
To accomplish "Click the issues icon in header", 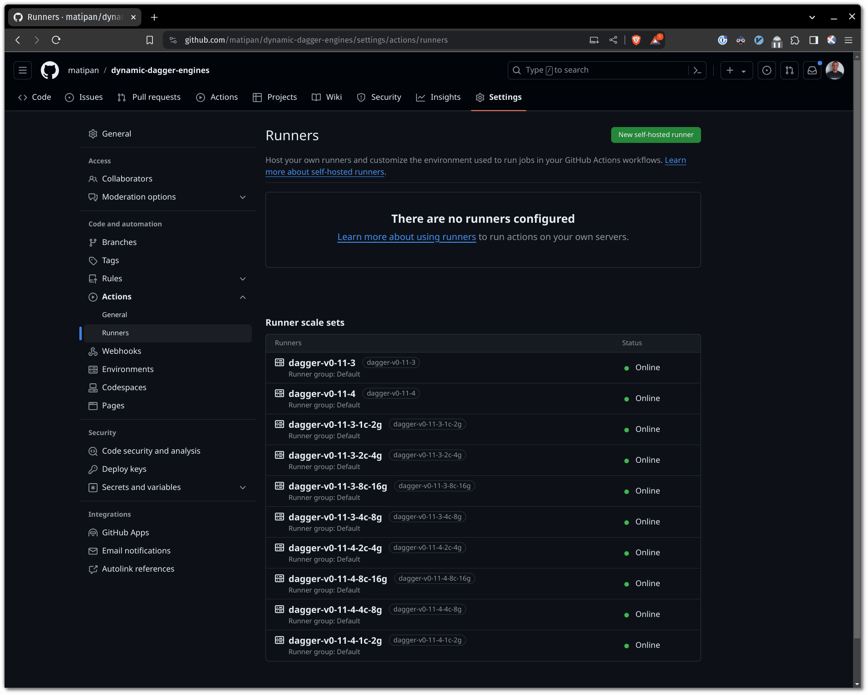I will 767,70.
